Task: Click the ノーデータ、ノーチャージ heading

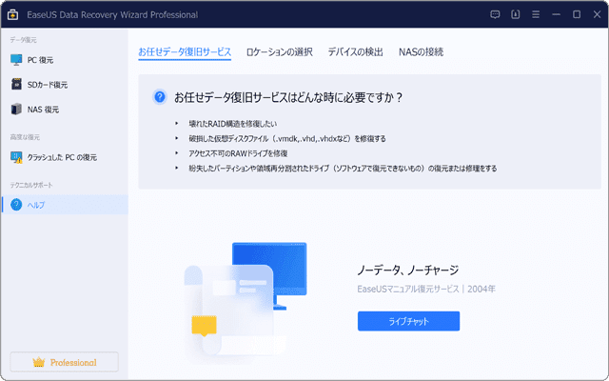Action: [408, 270]
